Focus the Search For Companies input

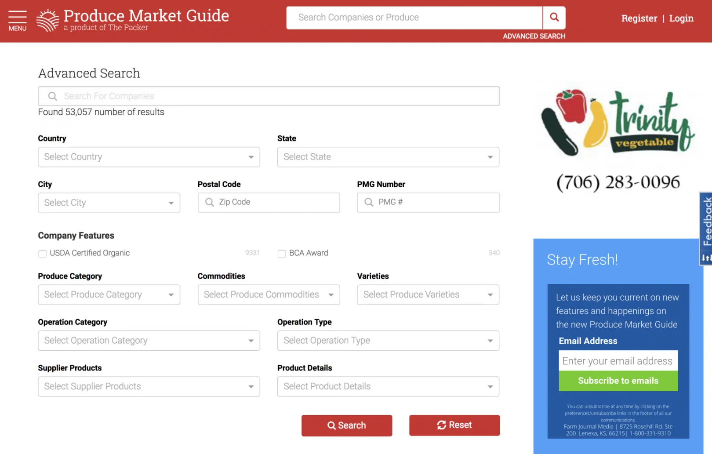(x=269, y=96)
